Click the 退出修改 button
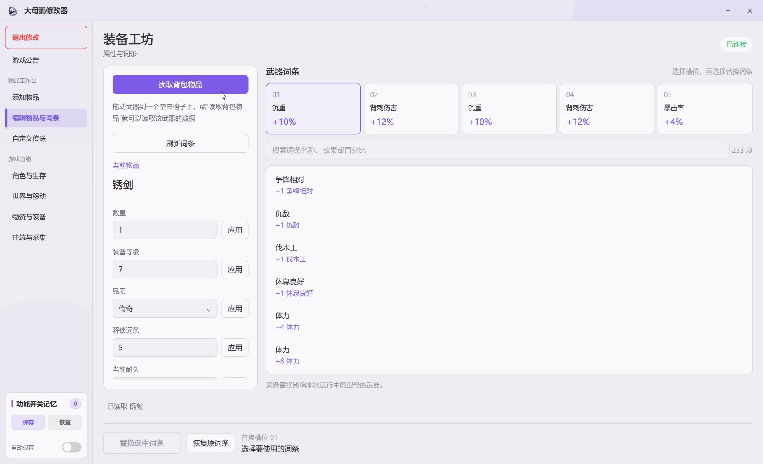 (46, 38)
